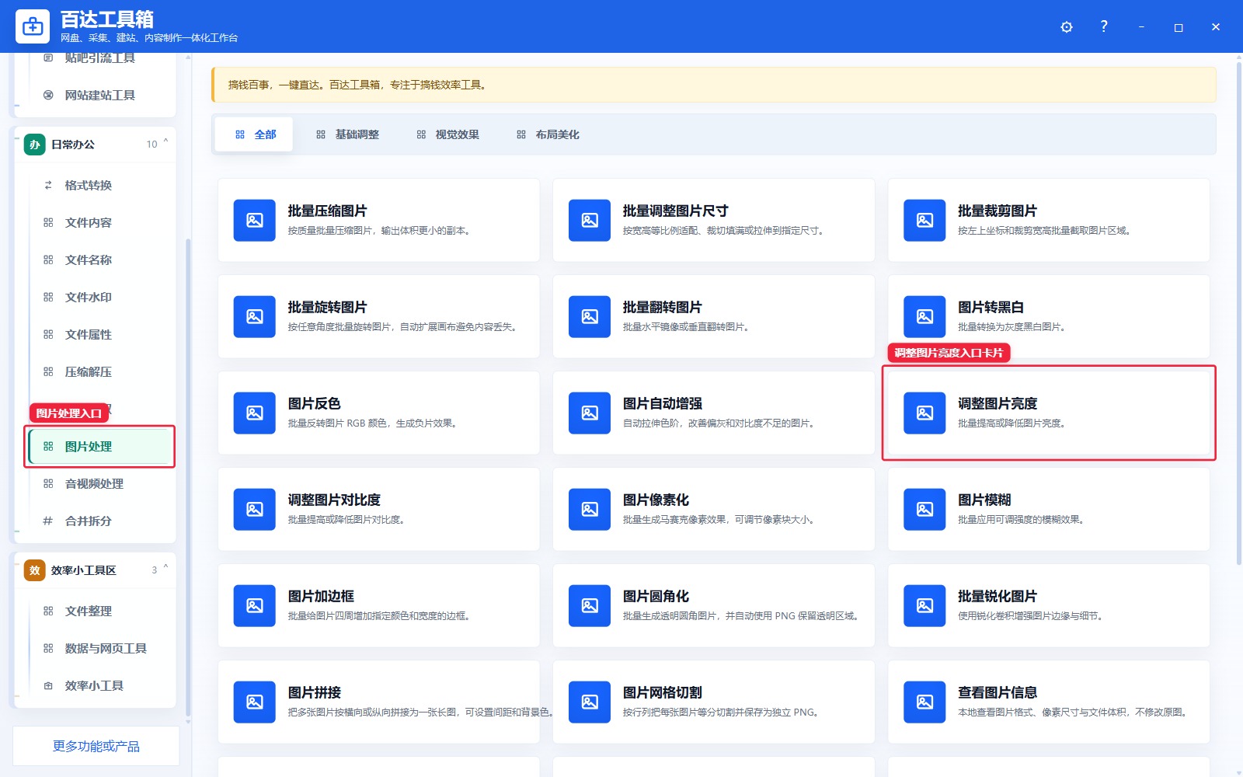Switch to the 全部 tab
Image resolution: width=1243 pixels, height=777 pixels.
click(255, 134)
